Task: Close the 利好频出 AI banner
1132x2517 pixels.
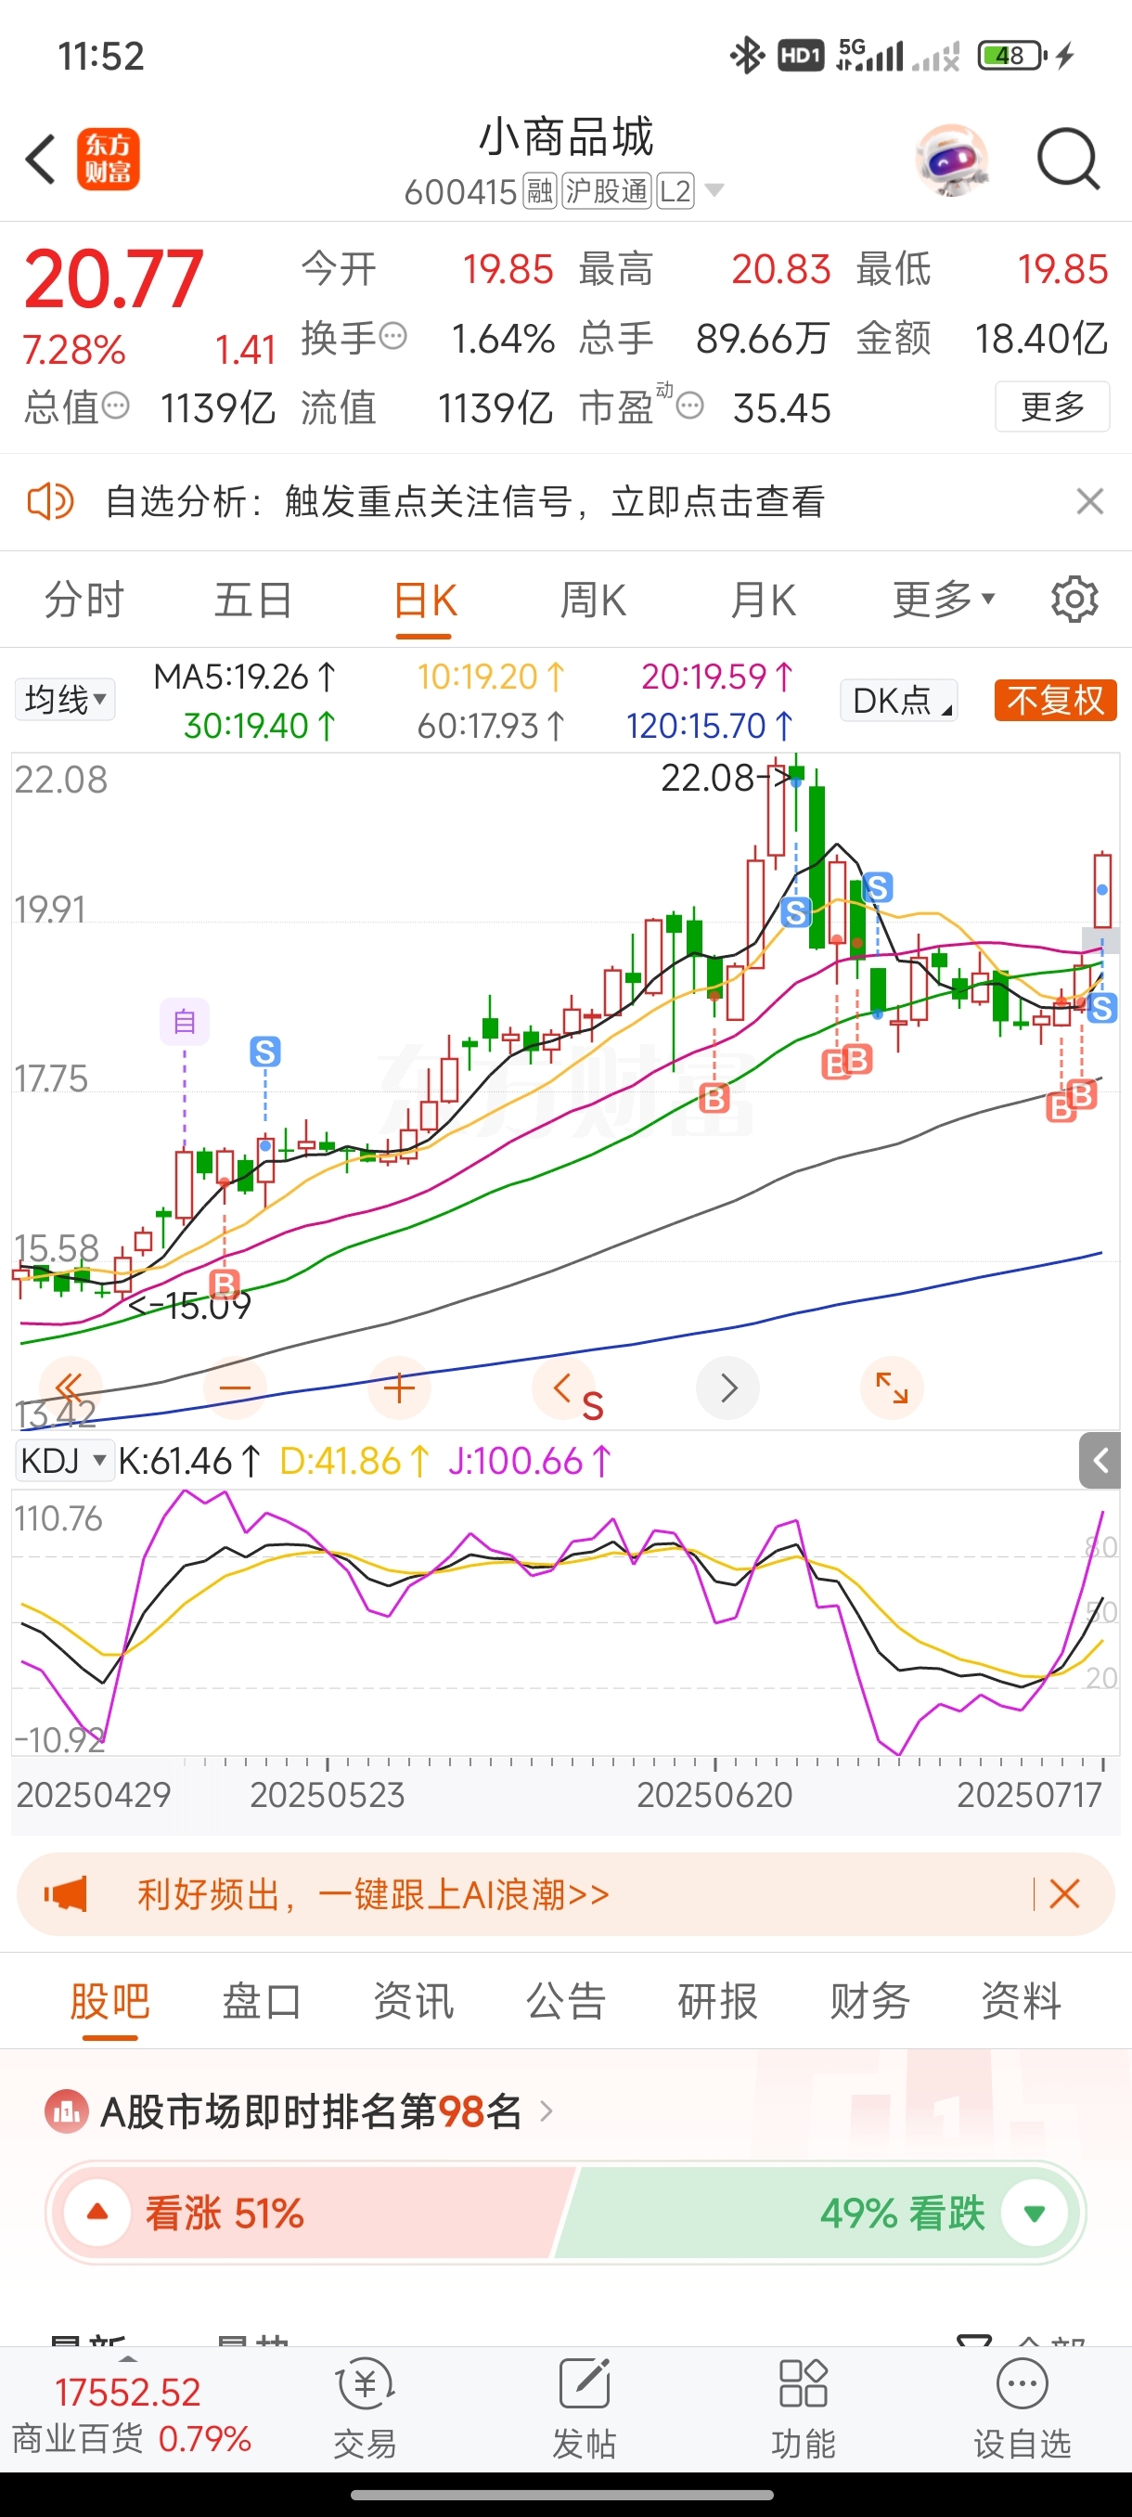Action: pos(1064,1893)
